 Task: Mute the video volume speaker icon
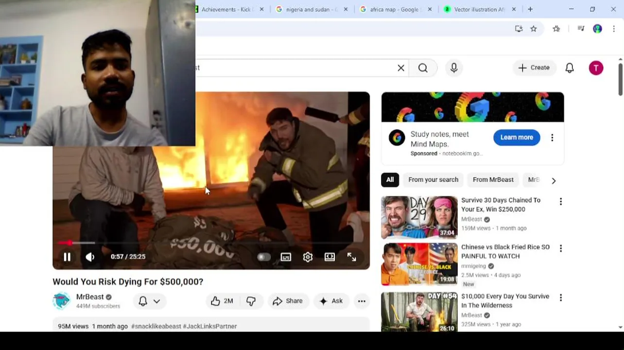coord(90,257)
